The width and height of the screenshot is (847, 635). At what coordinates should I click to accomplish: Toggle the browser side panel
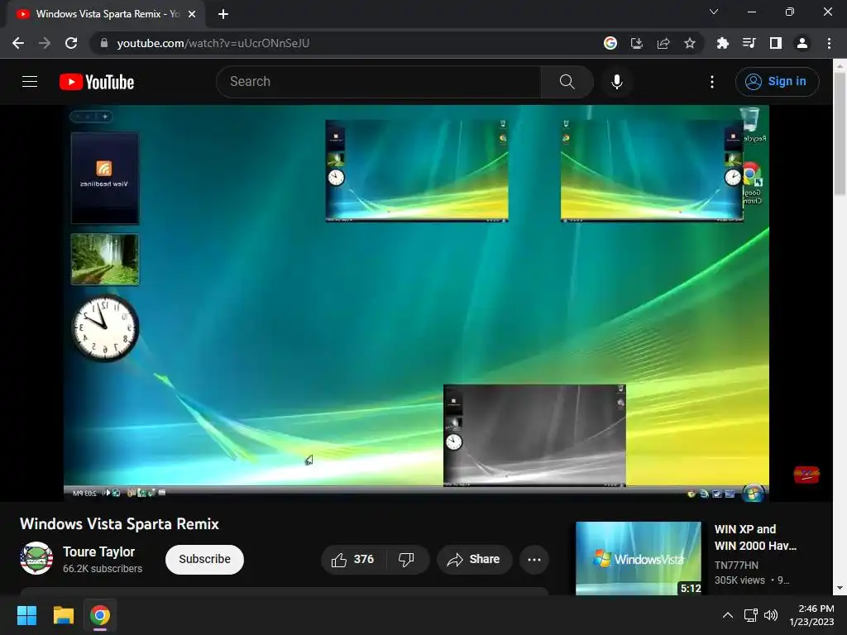click(775, 43)
